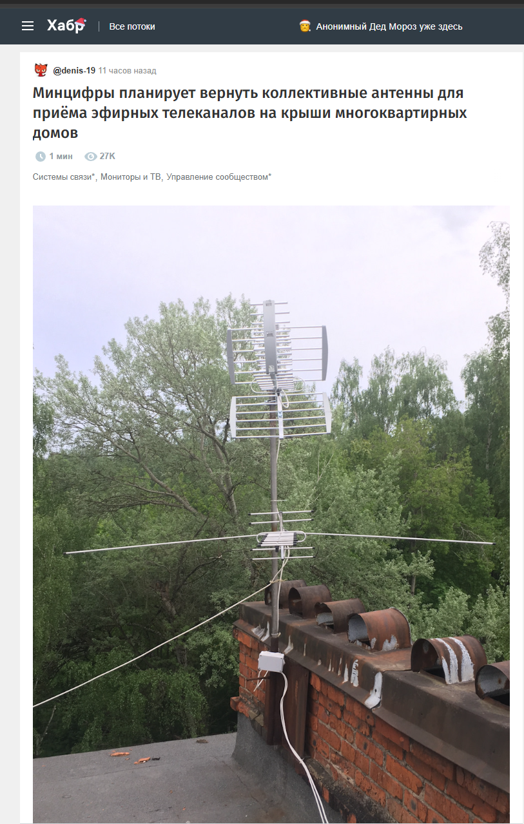Screen dimensions: 524x824
Task: Click the rooftop antenna article photo
Action: pyautogui.click(x=271, y=514)
